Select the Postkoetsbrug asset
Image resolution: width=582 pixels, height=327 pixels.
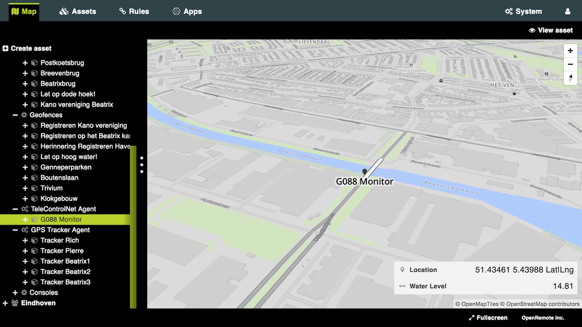click(x=62, y=63)
